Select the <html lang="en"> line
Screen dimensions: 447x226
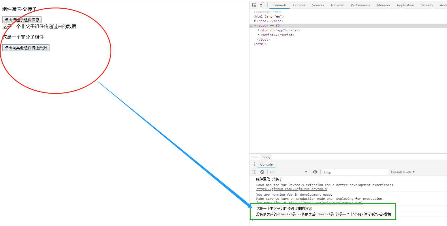pos(268,16)
